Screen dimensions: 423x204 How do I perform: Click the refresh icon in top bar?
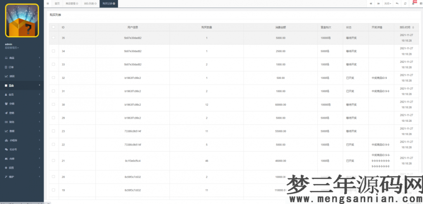click(x=405, y=3)
